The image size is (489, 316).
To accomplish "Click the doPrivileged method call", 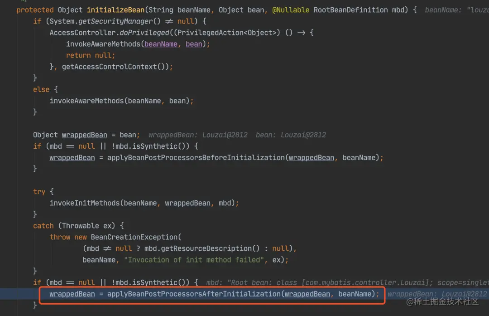I will (144, 33).
